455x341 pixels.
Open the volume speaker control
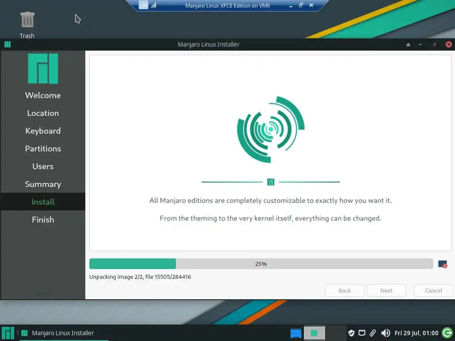386,333
